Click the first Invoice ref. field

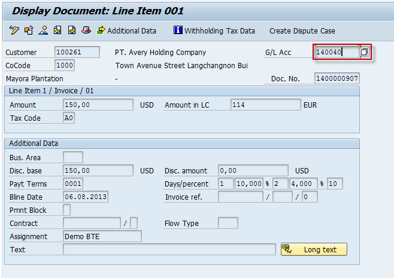pyautogui.click(x=241, y=197)
